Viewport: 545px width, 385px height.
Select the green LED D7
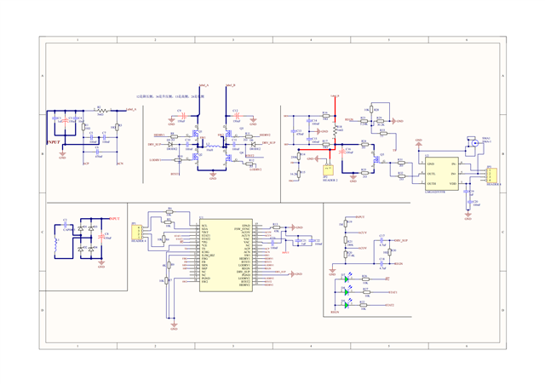pos(347,279)
